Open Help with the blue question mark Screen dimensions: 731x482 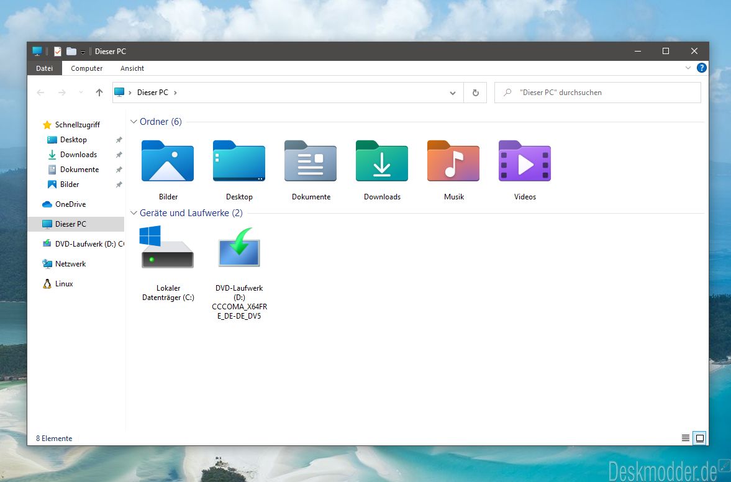pyautogui.click(x=702, y=68)
